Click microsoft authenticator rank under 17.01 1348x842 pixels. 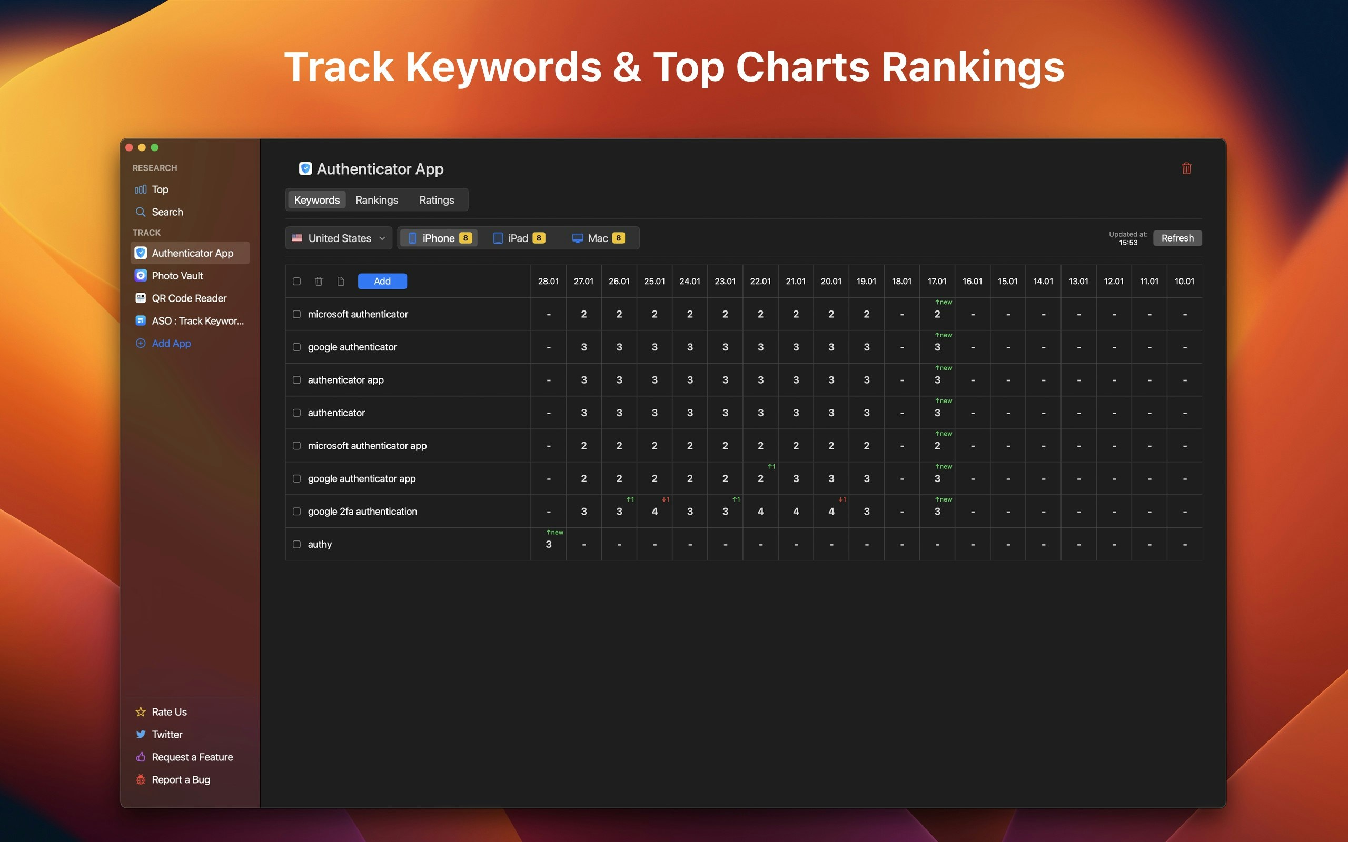[937, 314]
